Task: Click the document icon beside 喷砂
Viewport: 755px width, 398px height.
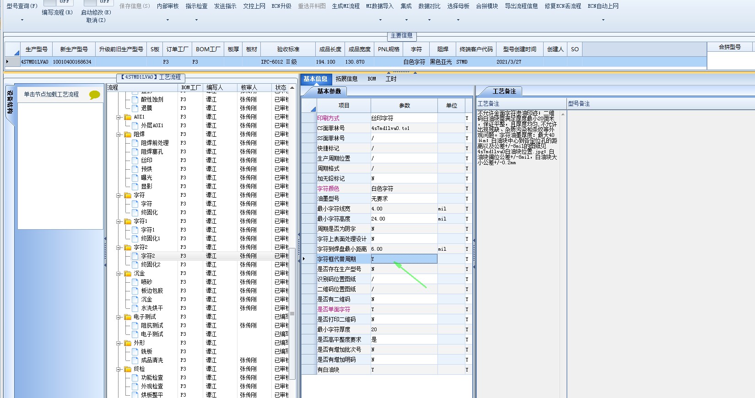Action: tap(135, 282)
